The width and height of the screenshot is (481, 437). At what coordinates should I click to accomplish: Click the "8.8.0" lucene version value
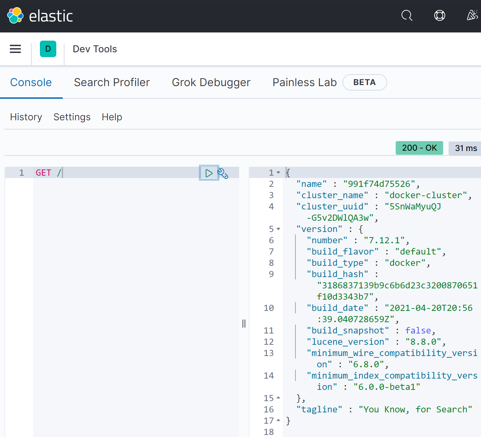pos(423,342)
